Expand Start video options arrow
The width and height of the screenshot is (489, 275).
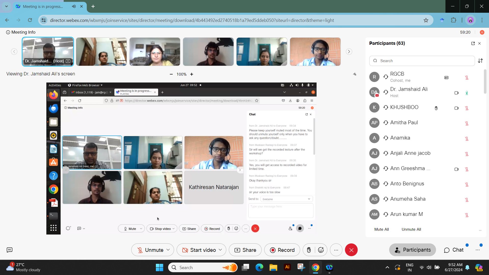tap(221, 250)
